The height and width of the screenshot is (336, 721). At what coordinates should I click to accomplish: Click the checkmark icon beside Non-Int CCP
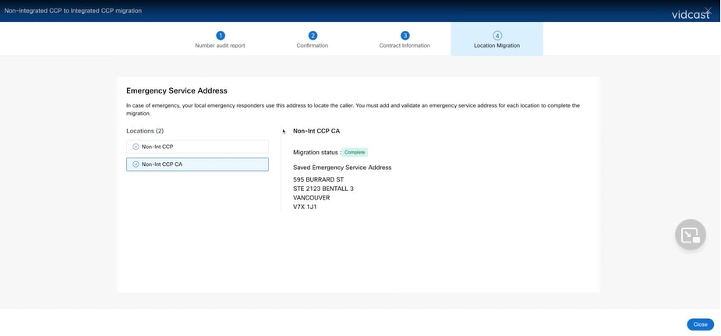coord(136,147)
